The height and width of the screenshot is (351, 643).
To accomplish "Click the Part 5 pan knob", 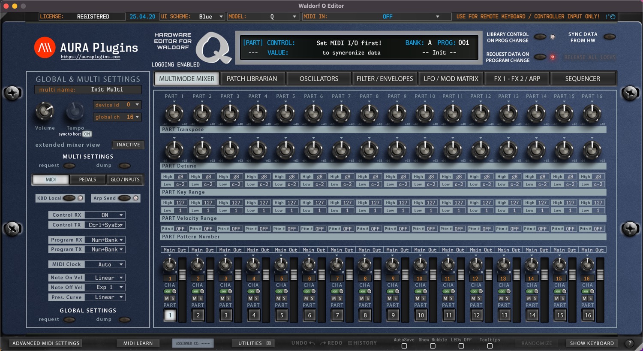I will [x=281, y=264].
